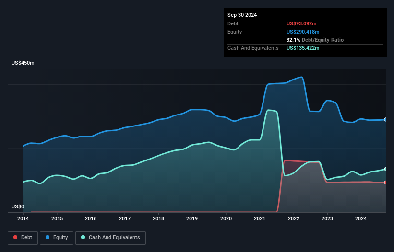Click the US$450m y-axis label
The height and width of the screenshot is (252, 394).
[23, 63]
